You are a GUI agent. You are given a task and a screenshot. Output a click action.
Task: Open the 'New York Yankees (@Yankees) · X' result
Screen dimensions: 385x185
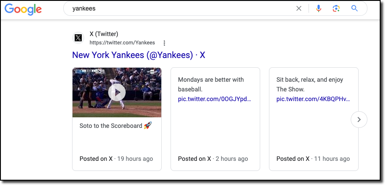coord(138,55)
